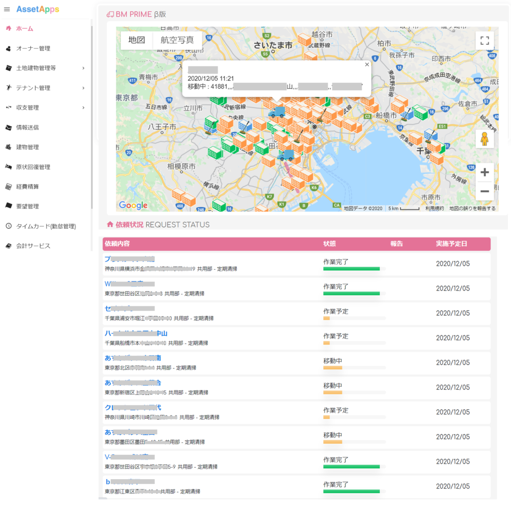Close the map info popup
511x505 pixels.
coord(367,64)
